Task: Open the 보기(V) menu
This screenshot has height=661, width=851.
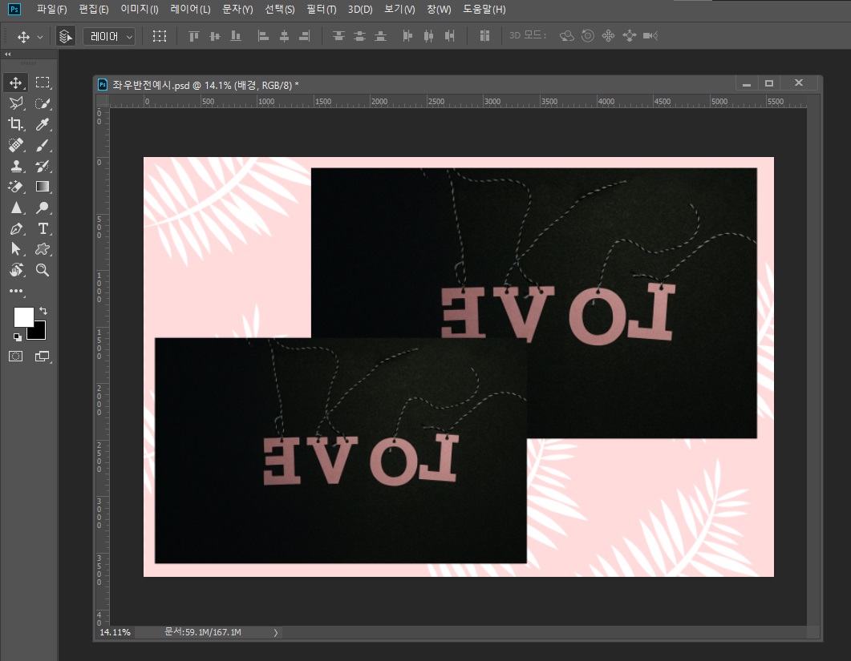Action: 399,10
